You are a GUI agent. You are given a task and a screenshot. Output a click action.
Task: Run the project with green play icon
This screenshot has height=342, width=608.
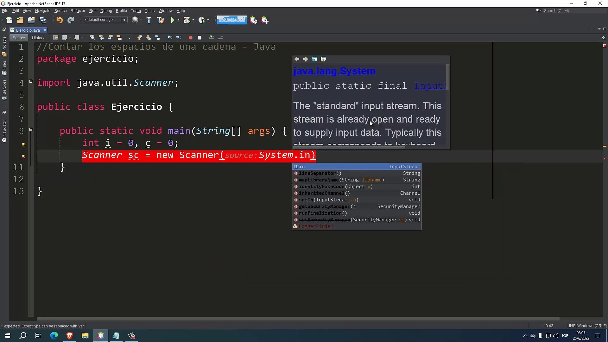click(x=172, y=20)
